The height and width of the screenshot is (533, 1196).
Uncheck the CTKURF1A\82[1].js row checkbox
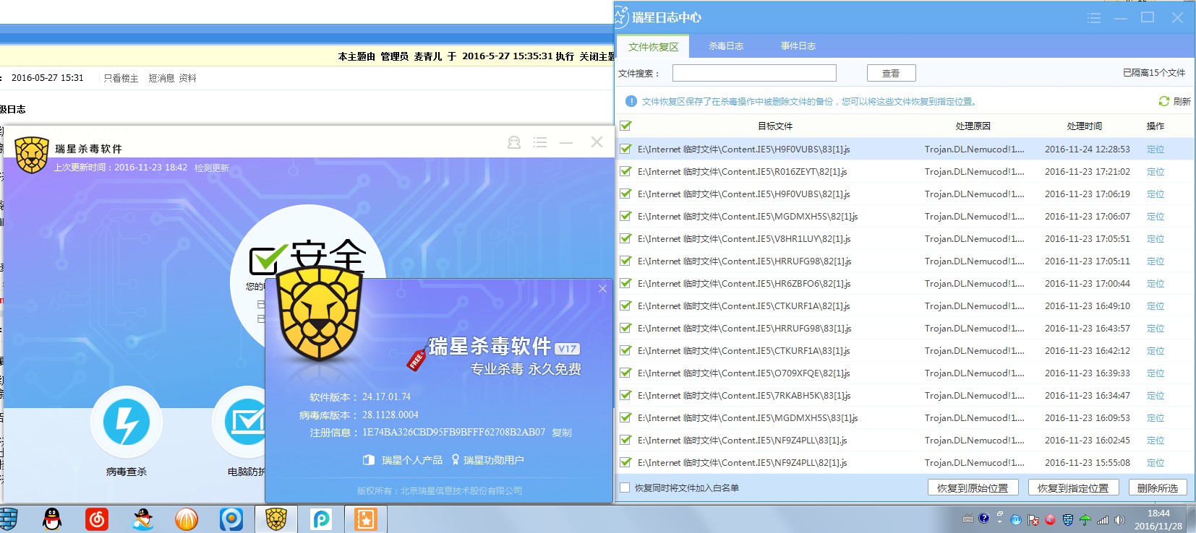[625, 305]
